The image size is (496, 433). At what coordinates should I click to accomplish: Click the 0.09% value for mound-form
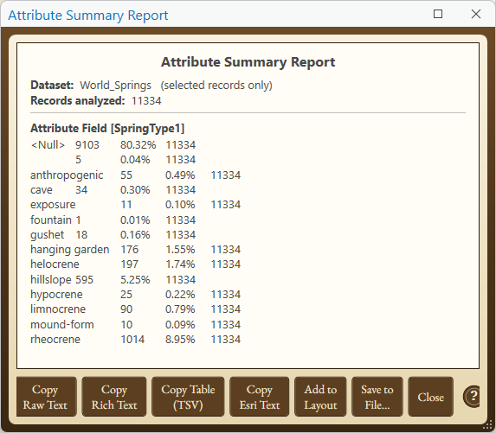[180, 325]
